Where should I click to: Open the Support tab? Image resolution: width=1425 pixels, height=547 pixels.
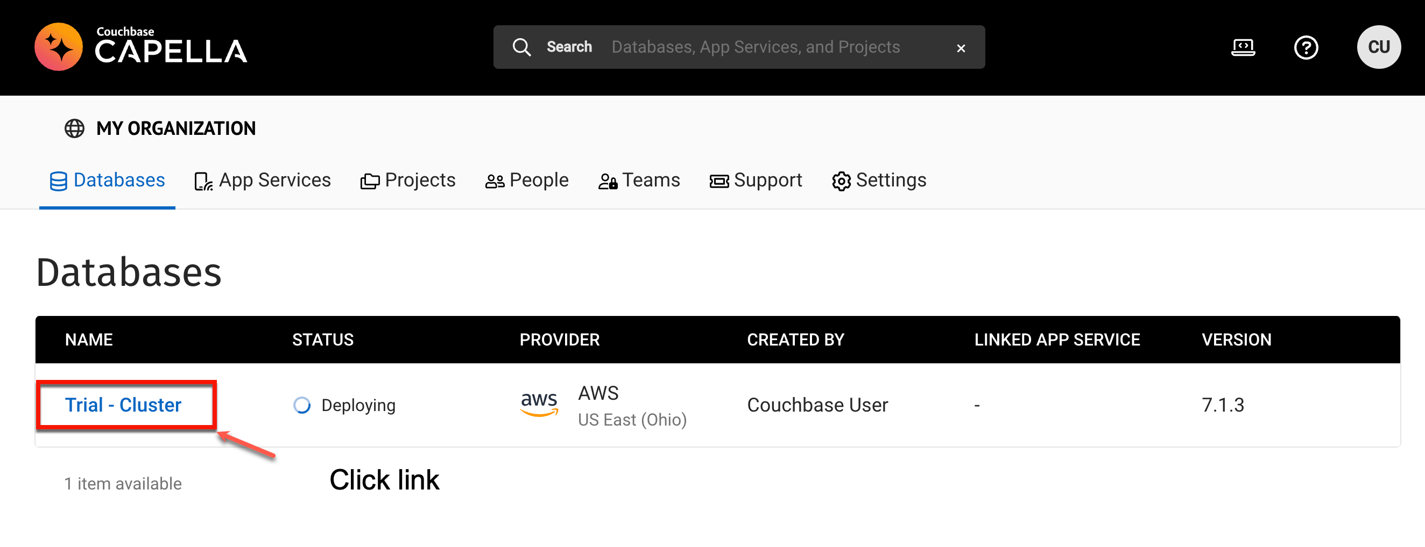[756, 180]
